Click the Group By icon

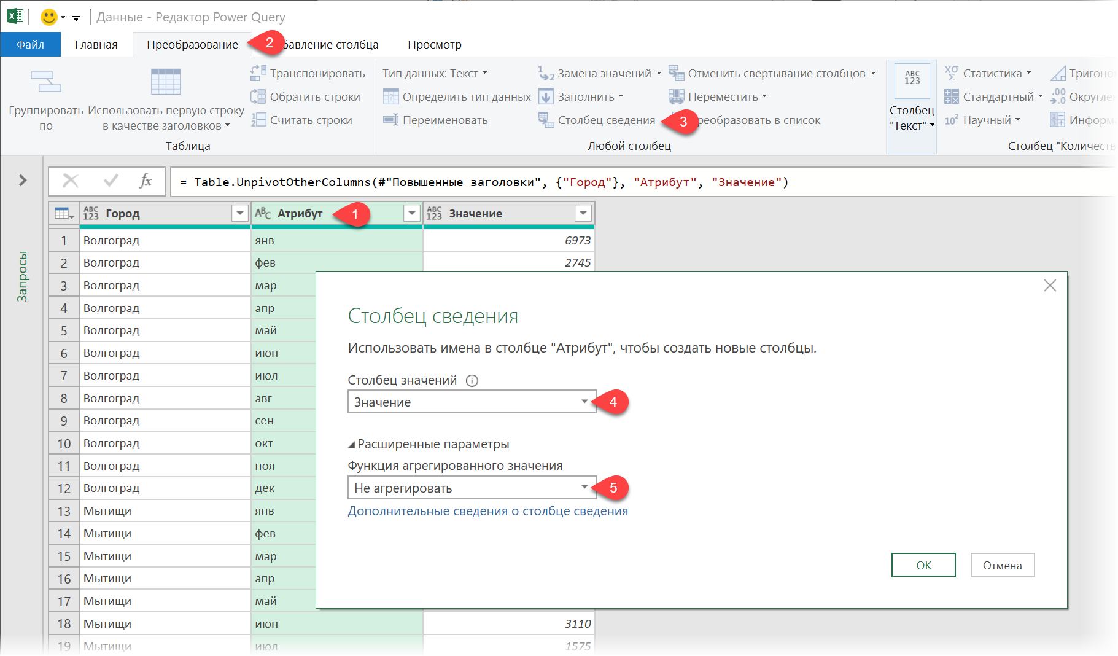coord(45,82)
